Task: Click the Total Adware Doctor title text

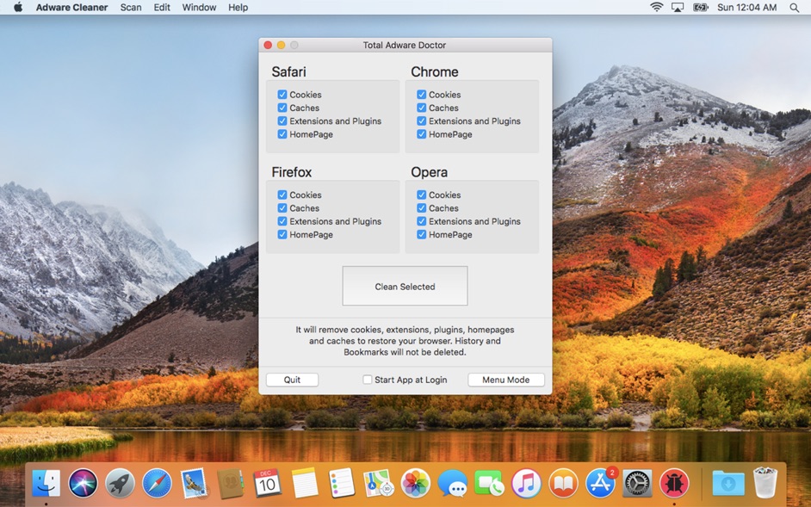Action: tap(405, 45)
